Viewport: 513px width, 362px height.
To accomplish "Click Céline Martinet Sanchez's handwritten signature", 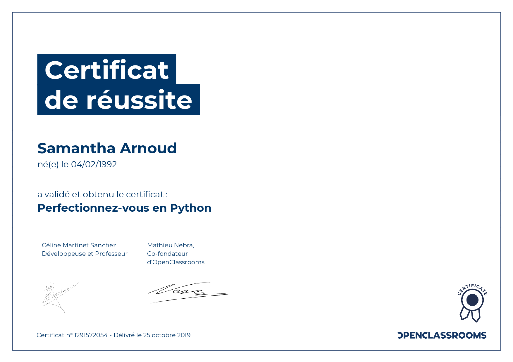I will coord(58,296).
